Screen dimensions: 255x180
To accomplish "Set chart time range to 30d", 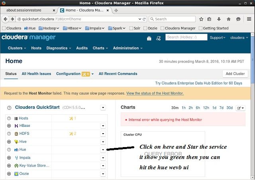I will [229, 108].
